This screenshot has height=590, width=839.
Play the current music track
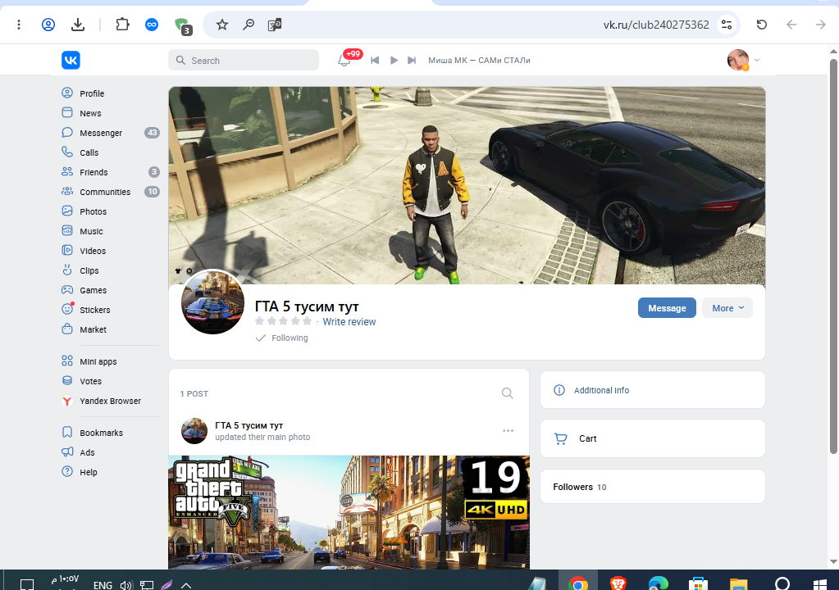[394, 61]
